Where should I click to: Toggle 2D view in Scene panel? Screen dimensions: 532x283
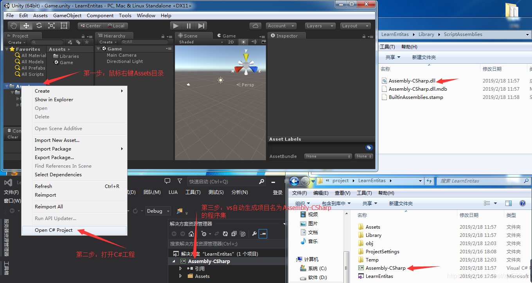click(231, 42)
